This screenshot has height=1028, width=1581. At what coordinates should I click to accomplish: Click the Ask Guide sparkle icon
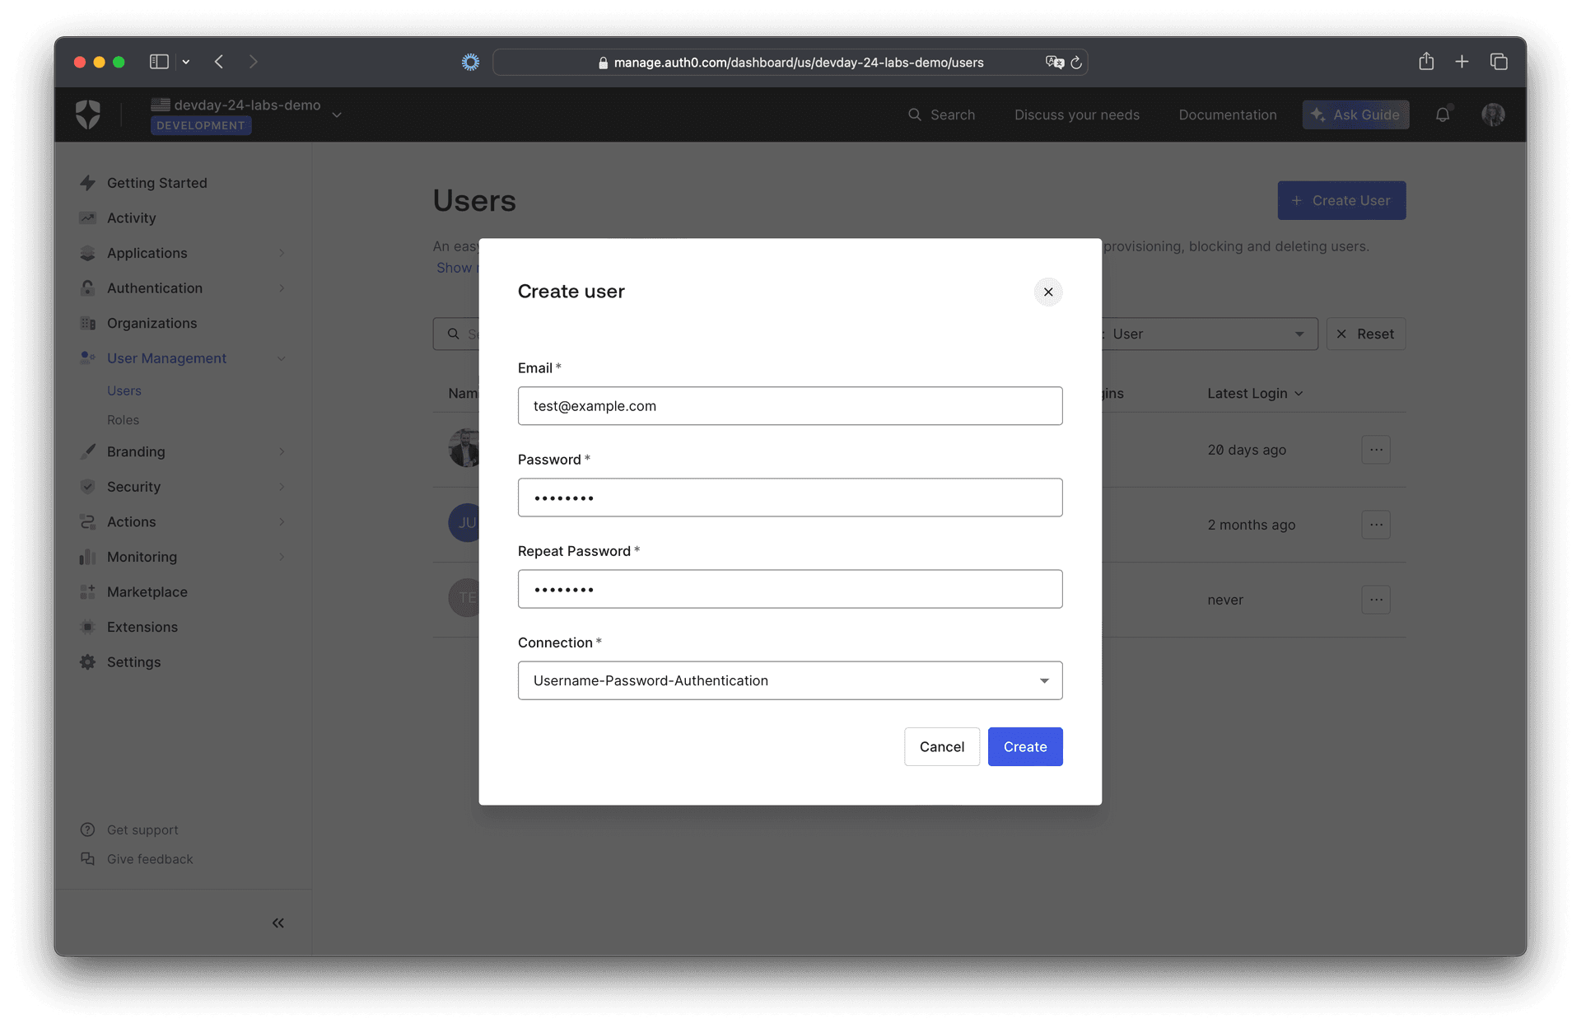coord(1319,114)
